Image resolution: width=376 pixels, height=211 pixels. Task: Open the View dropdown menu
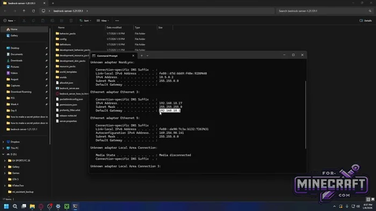pos(103,20)
